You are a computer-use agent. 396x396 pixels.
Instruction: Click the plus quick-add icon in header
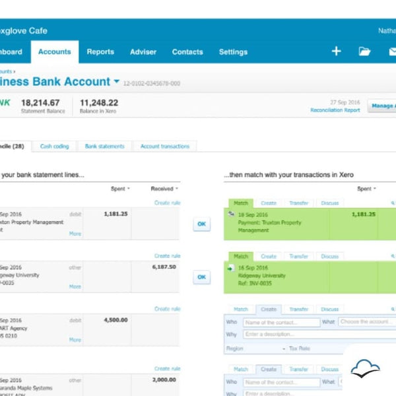pos(336,51)
